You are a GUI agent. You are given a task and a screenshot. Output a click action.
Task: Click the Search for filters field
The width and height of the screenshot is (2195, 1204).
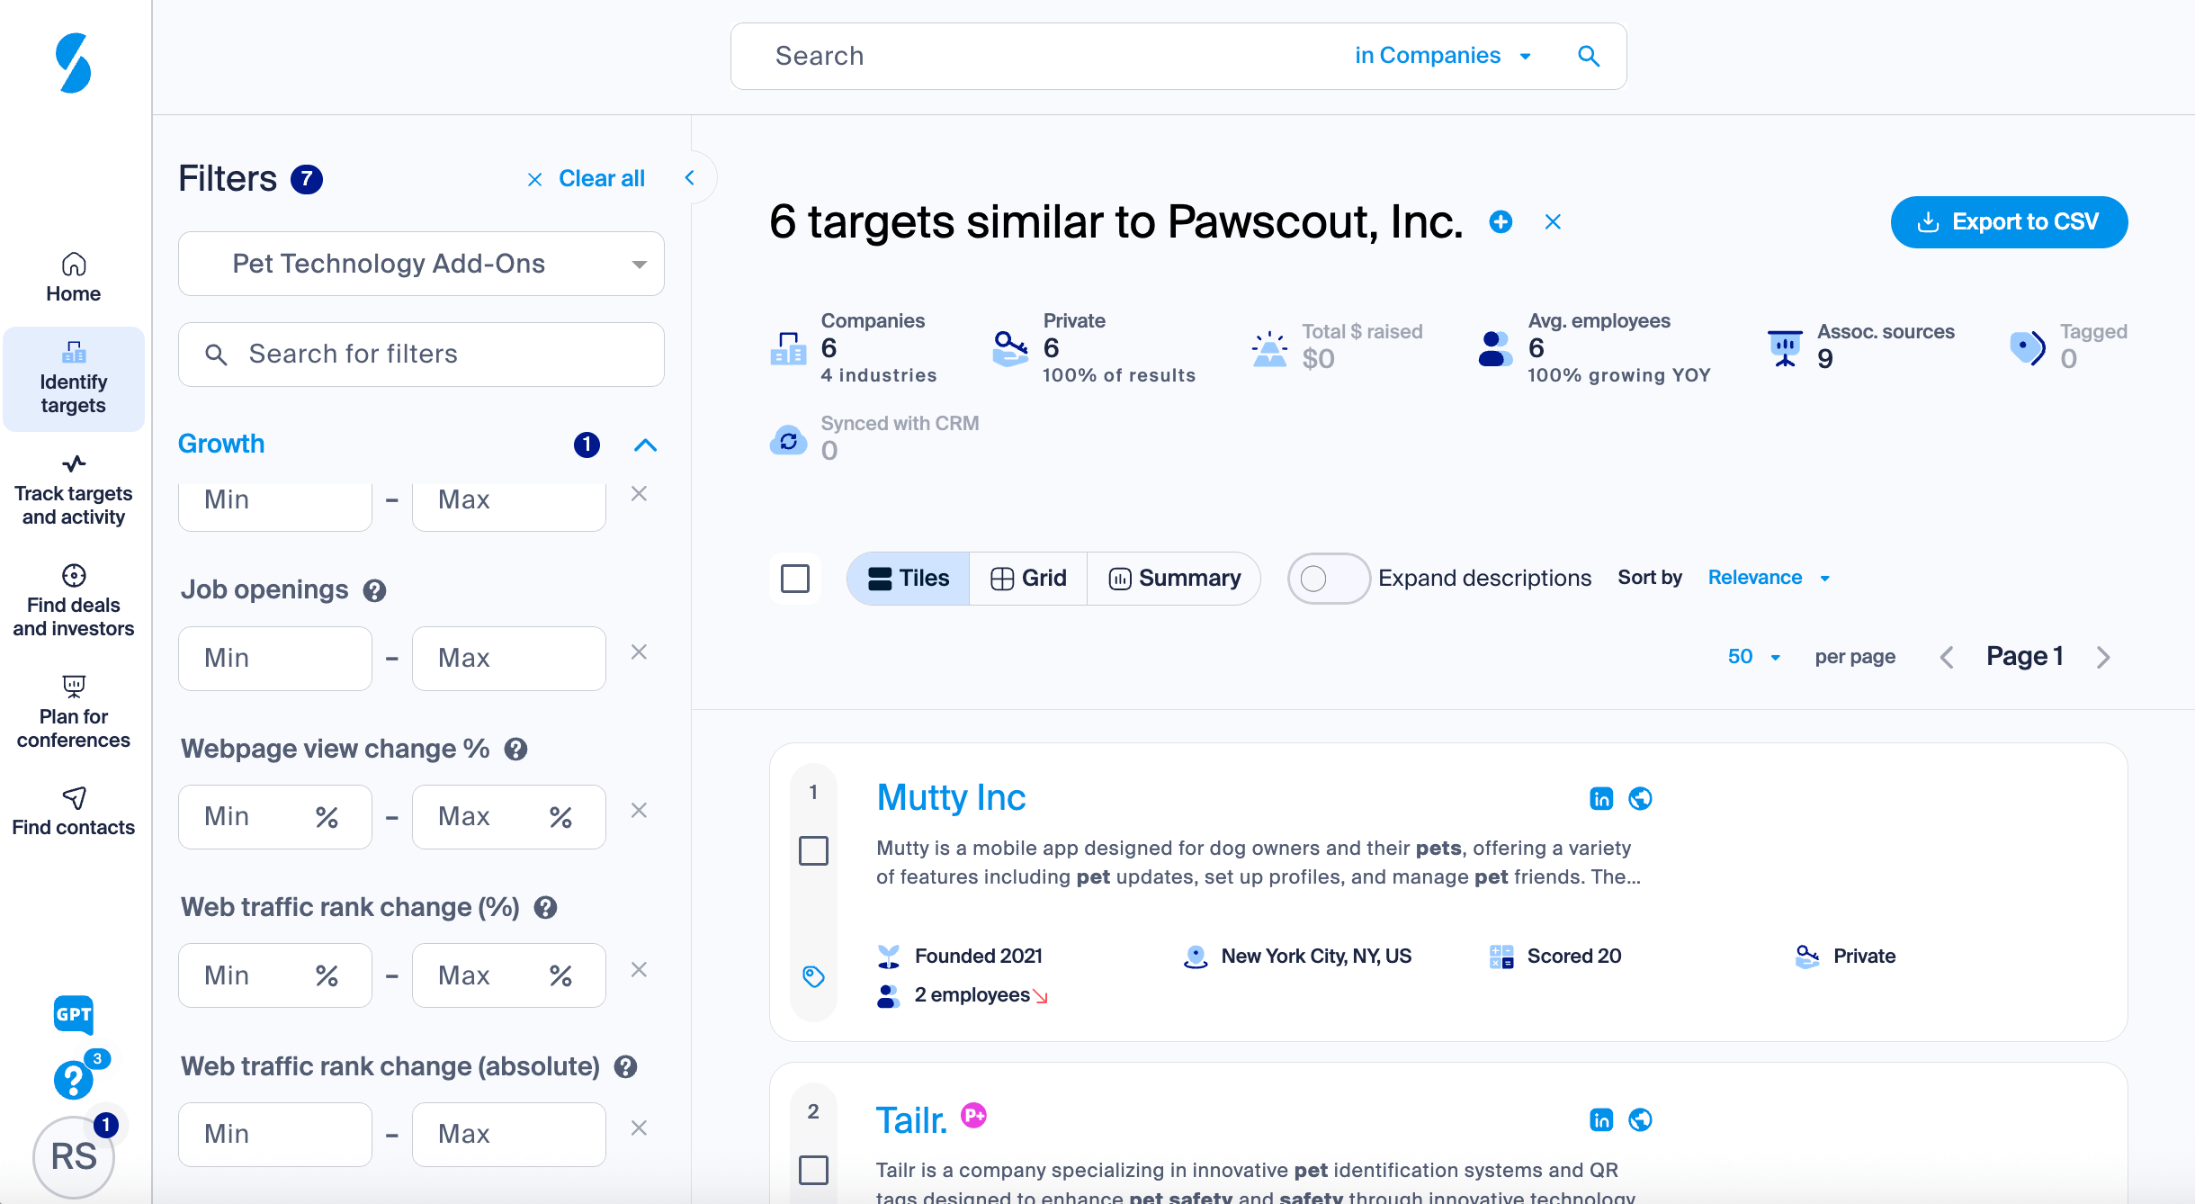click(421, 354)
